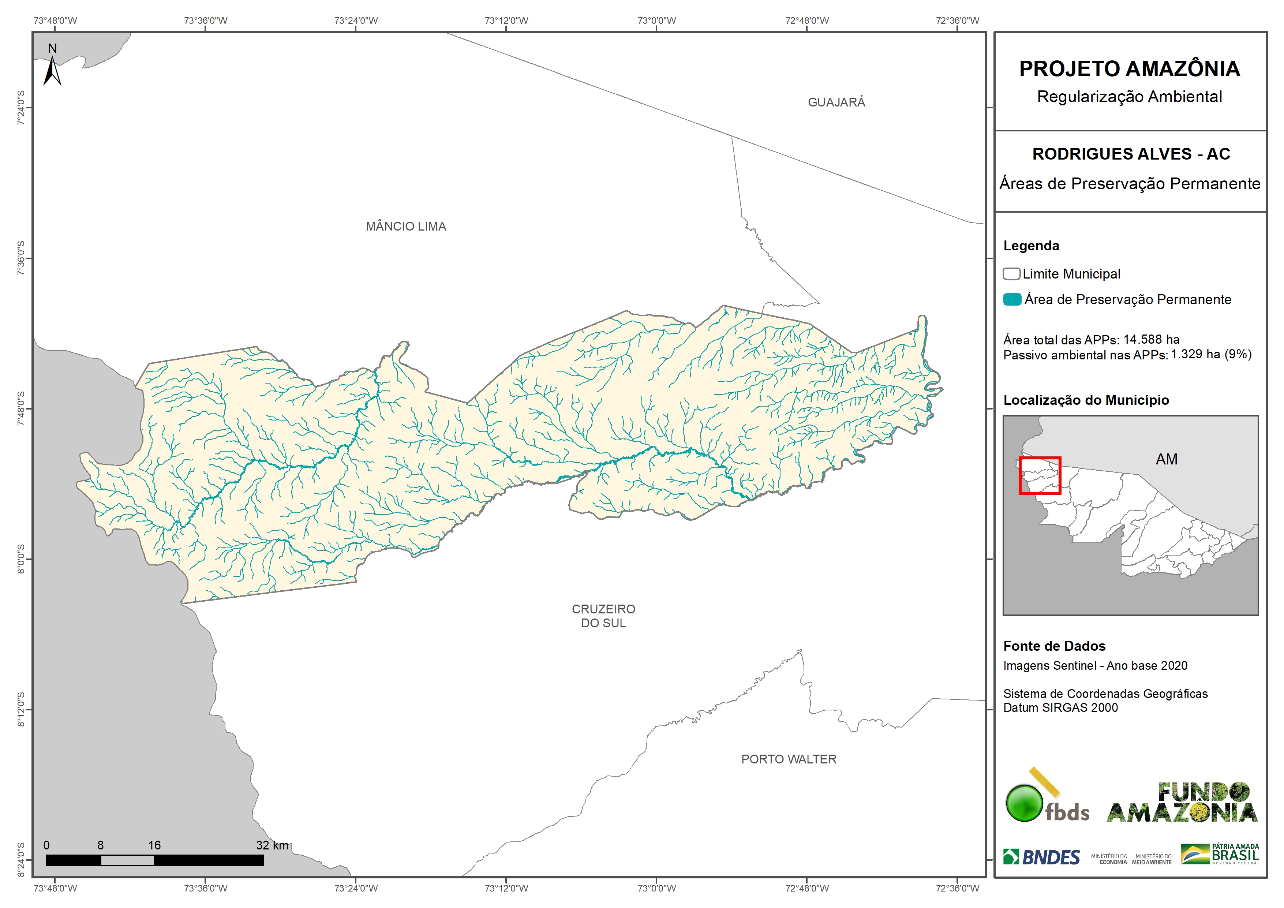Click the Limite Municipal legend symbol

click(1011, 274)
